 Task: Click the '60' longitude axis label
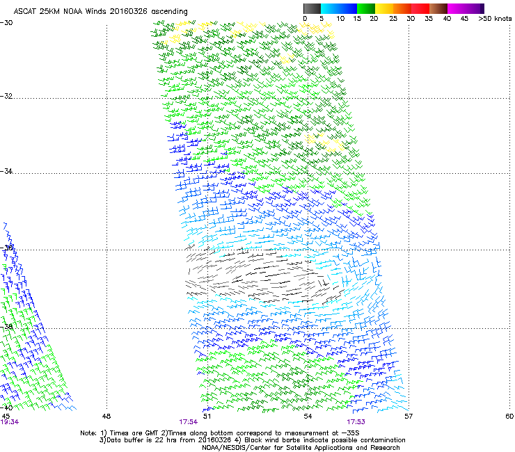click(509, 417)
